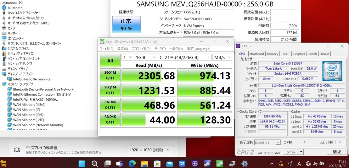
Task: Switch to CPU-Z About tab
Action: (324, 54)
